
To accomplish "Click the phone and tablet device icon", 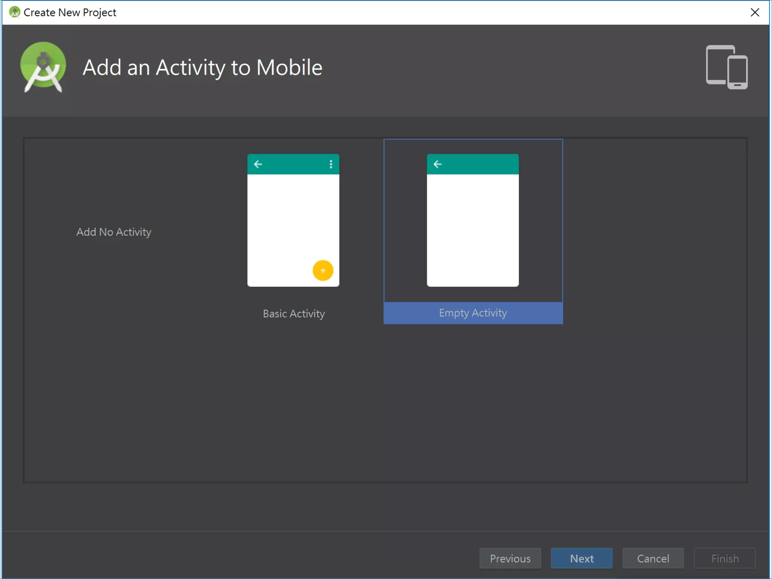I will [x=726, y=67].
